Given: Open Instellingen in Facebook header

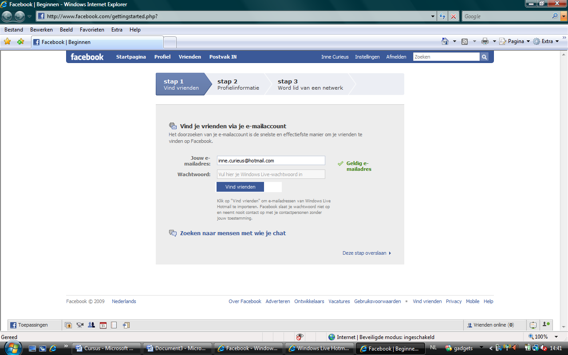Looking at the screenshot, I should (x=367, y=57).
